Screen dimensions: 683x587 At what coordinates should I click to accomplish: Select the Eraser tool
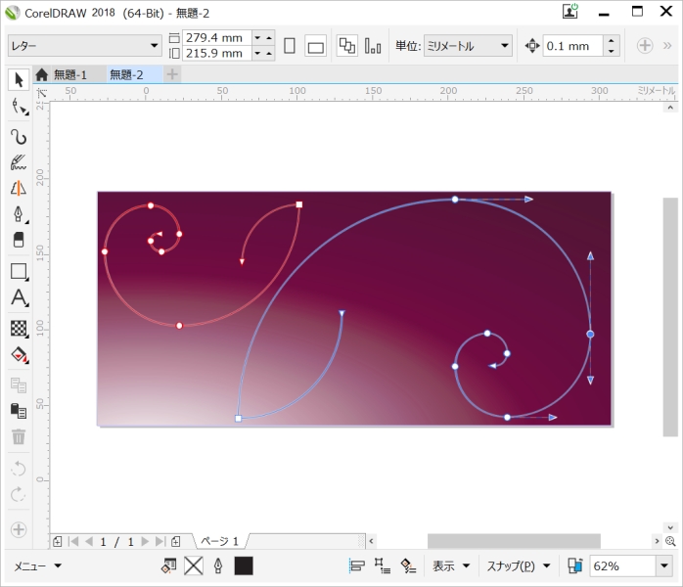pos(19,241)
